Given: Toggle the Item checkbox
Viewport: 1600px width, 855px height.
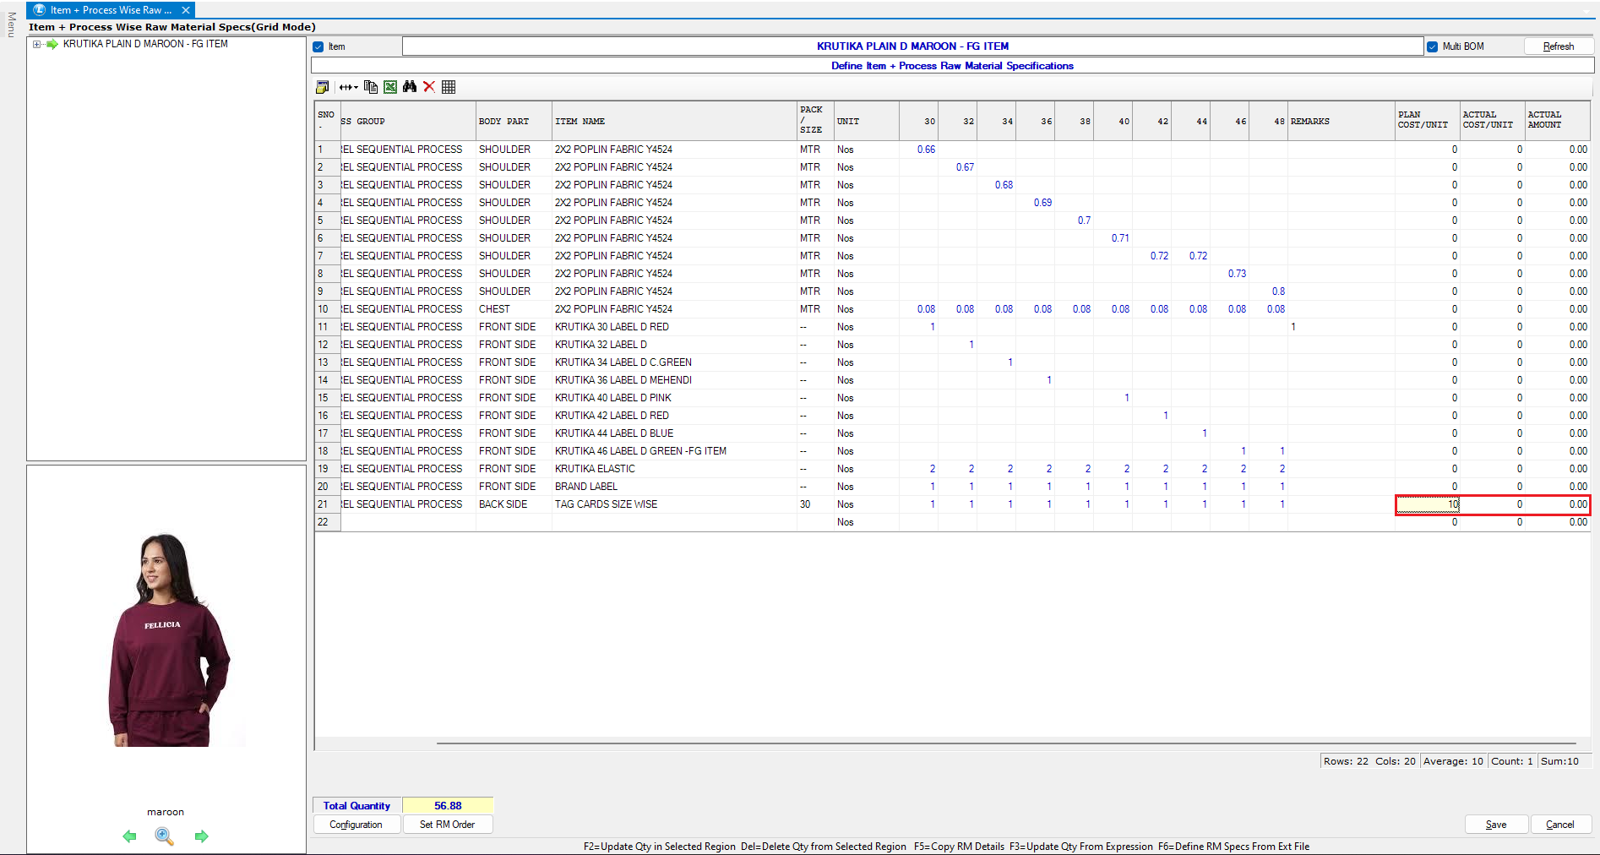Looking at the screenshot, I should [318, 47].
